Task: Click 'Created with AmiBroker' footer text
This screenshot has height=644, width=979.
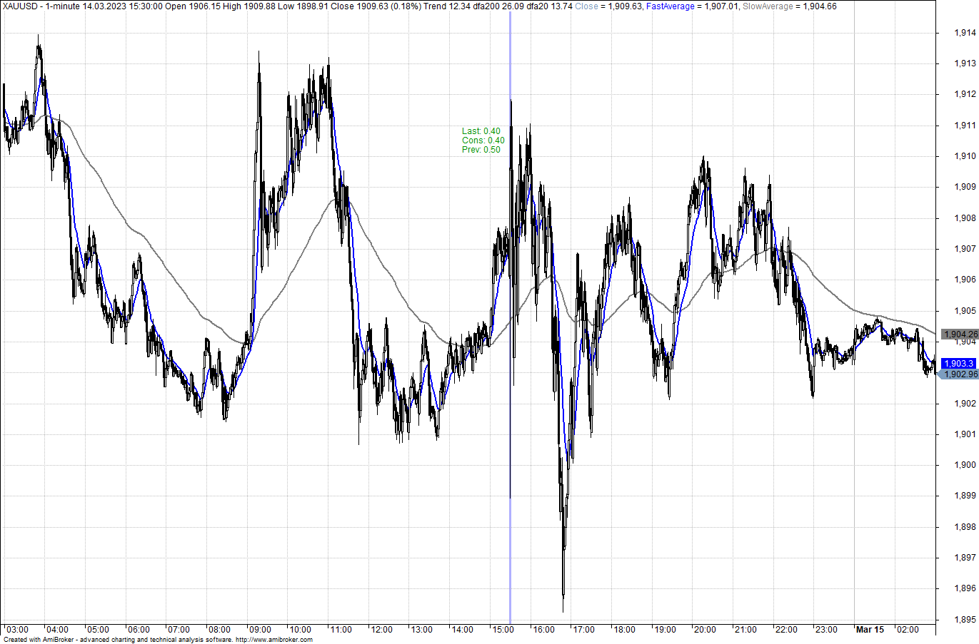Action: tap(39, 640)
